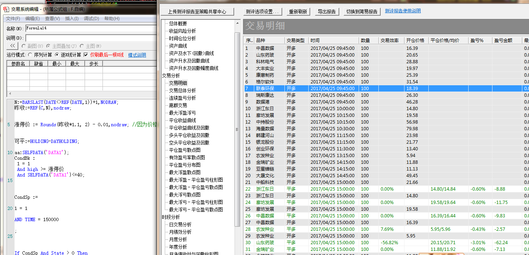529x255 pixels.
Task: Select 日交易分析 in the report tree
Action: [x=180, y=224]
